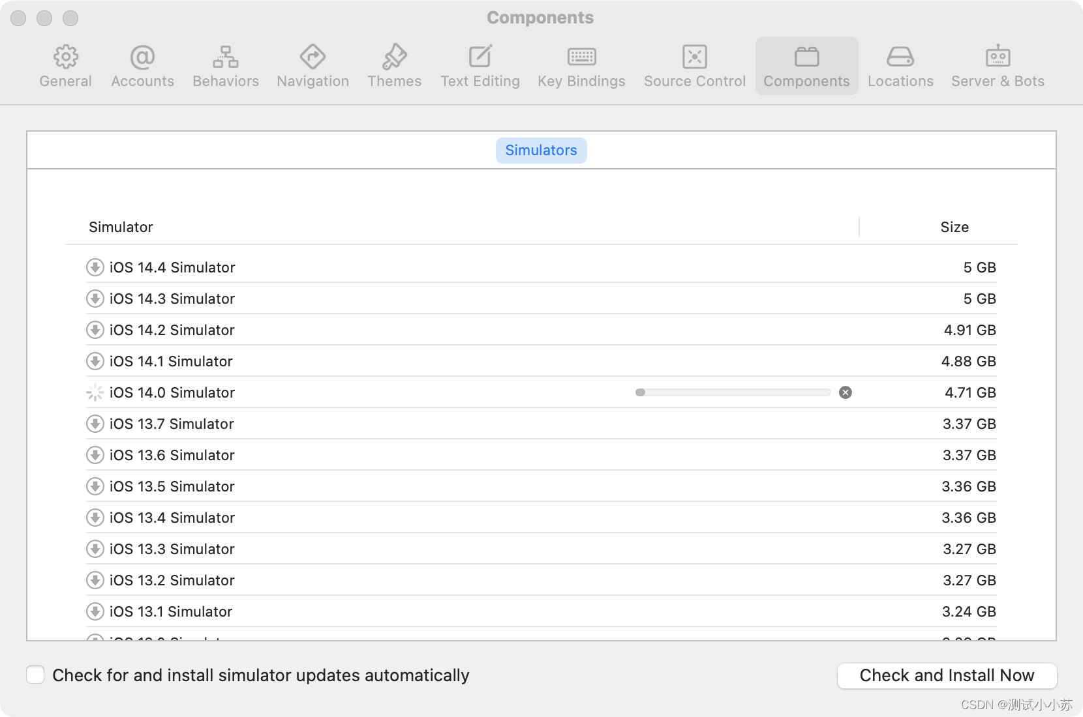Download the iOS 14.1 Simulator

(95, 361)
